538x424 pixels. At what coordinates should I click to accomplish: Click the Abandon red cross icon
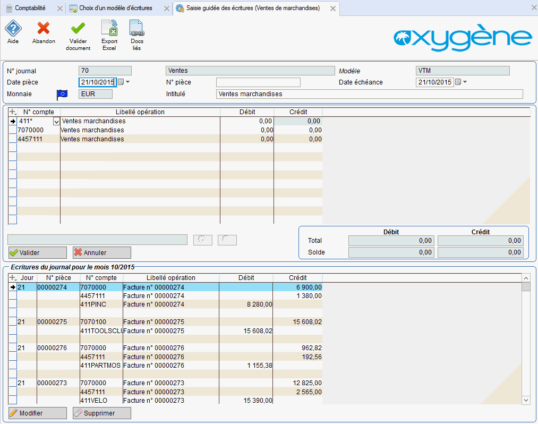point(44,29)
